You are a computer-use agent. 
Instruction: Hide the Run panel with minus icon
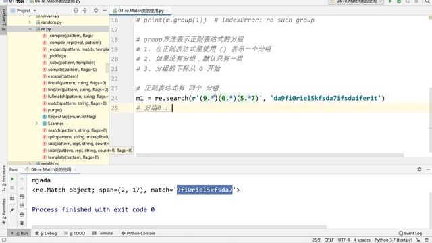click(428, 169)
